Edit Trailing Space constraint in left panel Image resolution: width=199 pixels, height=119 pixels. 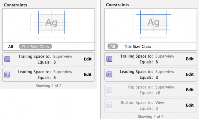coord(88,59)
